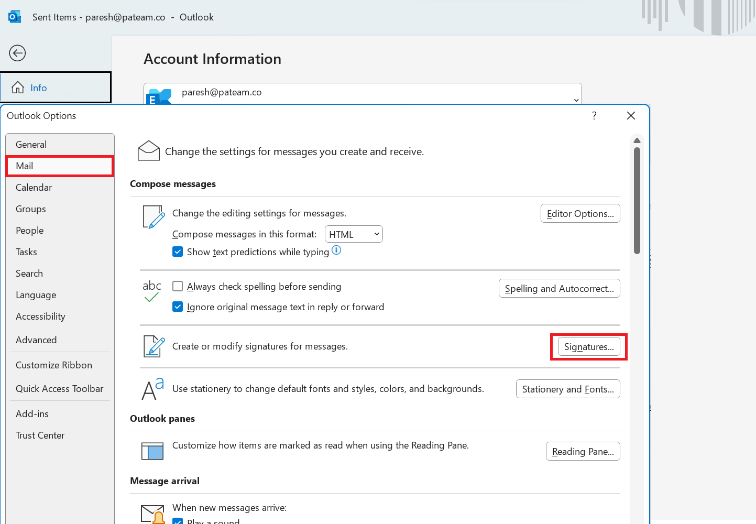Image resolution: width=756 pixels, height=524 pixels.
Task: Enable Always check spelling before sending
Action: tap(178, 287)
